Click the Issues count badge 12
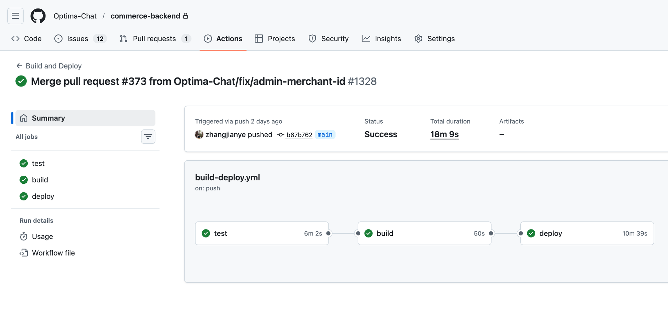668x320 pixels. point(100,39)
